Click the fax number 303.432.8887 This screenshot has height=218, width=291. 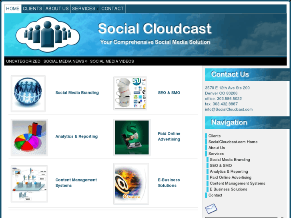(225, 104)
